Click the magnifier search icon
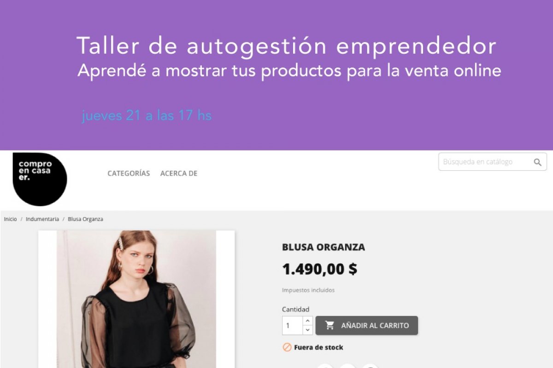The image size is (553, 368). pos(537,162)
